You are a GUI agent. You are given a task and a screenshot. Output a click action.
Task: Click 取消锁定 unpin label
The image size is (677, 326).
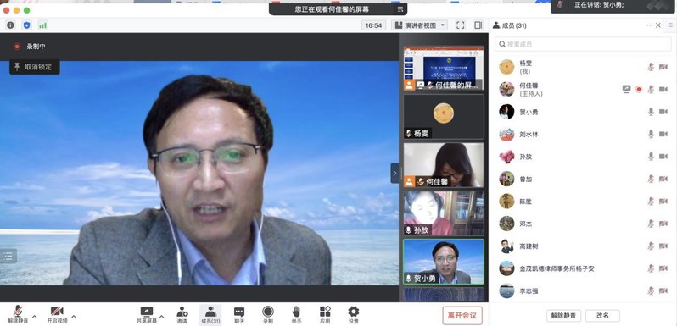38,67
